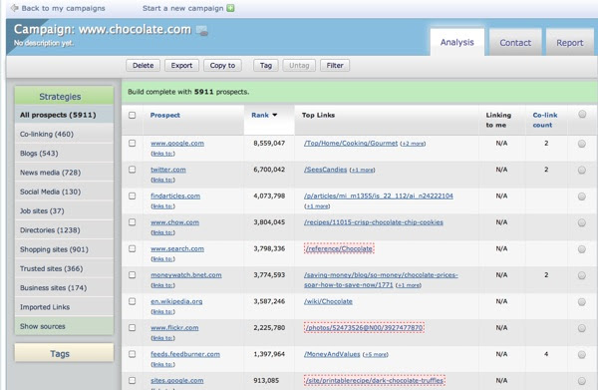This screenshot has height=390, width=598.
Task: Click the round status icon in www.search.com row
Action: [582, 249]
